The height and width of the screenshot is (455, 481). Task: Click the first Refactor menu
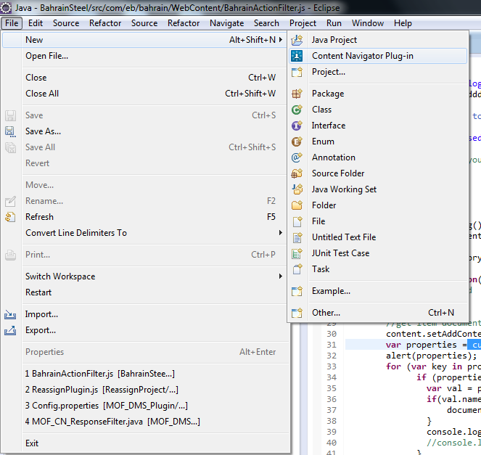pos(105,23)
